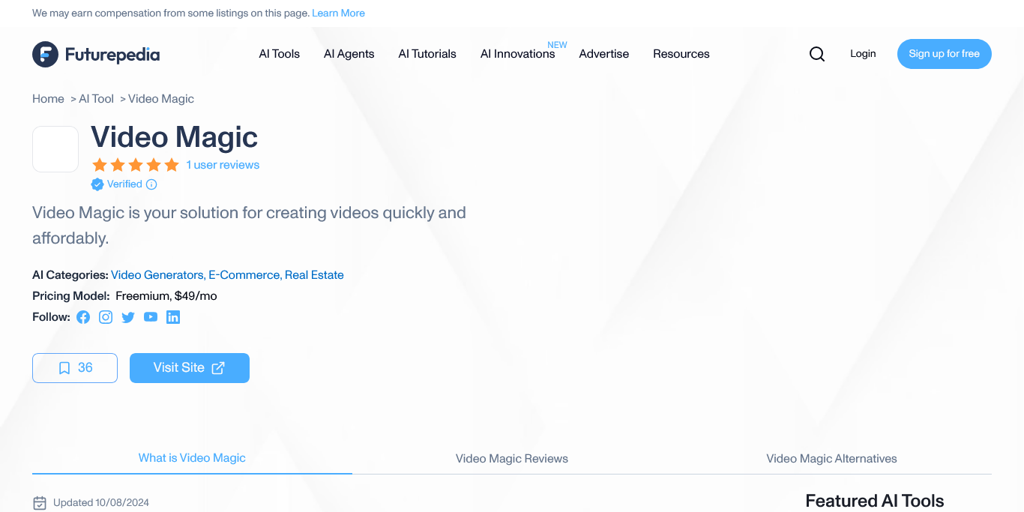The height and width of the screenshot is (512, 1024).
Task: Click the blue Verified badge checkmark
Action: pyautogui.click(x=97, y=184)
